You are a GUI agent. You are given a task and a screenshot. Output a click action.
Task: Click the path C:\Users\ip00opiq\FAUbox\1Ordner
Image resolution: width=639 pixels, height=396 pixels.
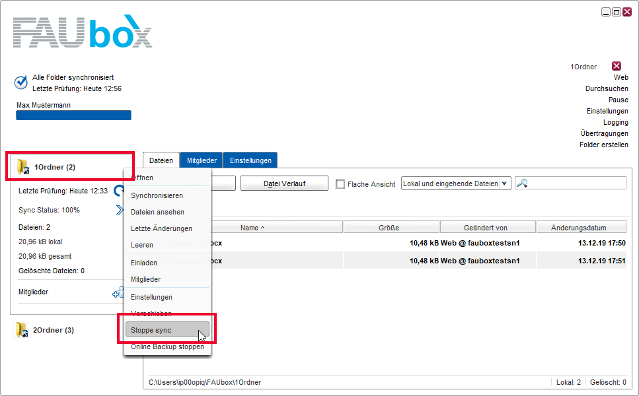coord(205,382)
